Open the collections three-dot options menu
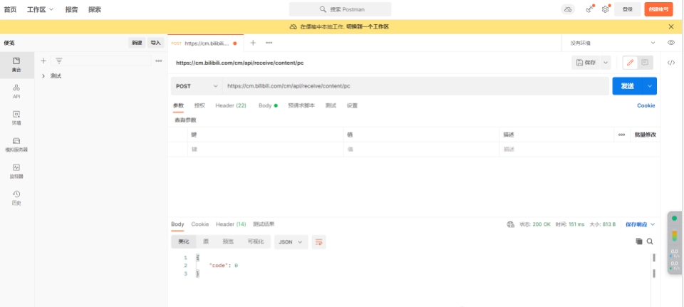This screenshot has width=684, height=307. point(159,61)
